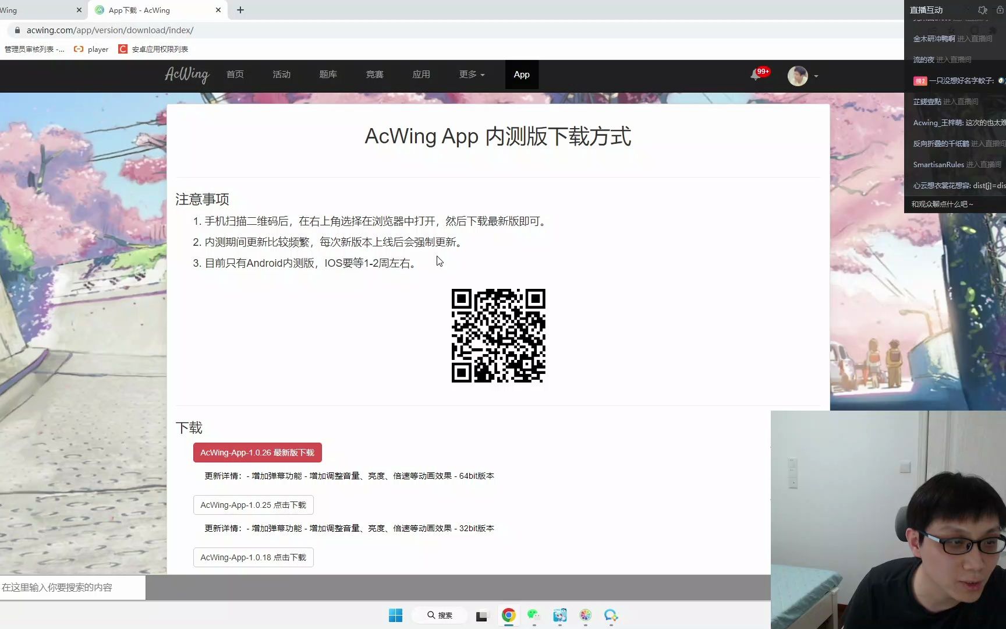Open WeChat from the taskbar
The image size is (1006, 629).
coord(534,616)
